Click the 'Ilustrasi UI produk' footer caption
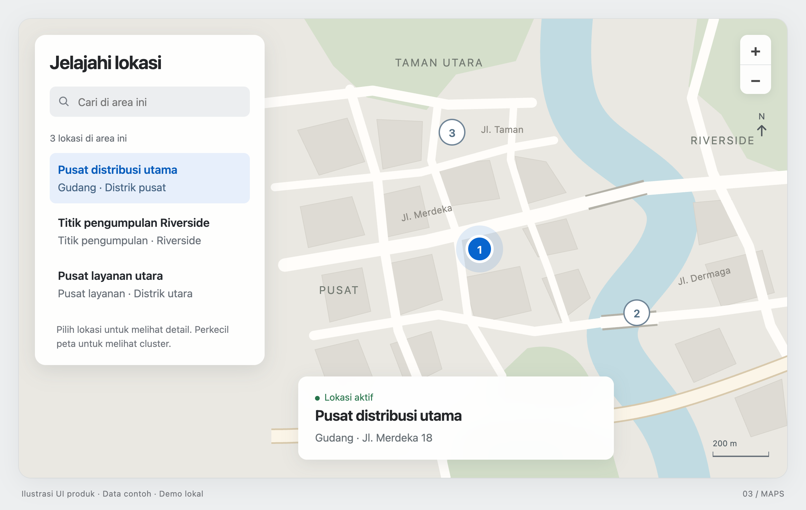Screen dimensions: 806x510 [x=58, y=494]
